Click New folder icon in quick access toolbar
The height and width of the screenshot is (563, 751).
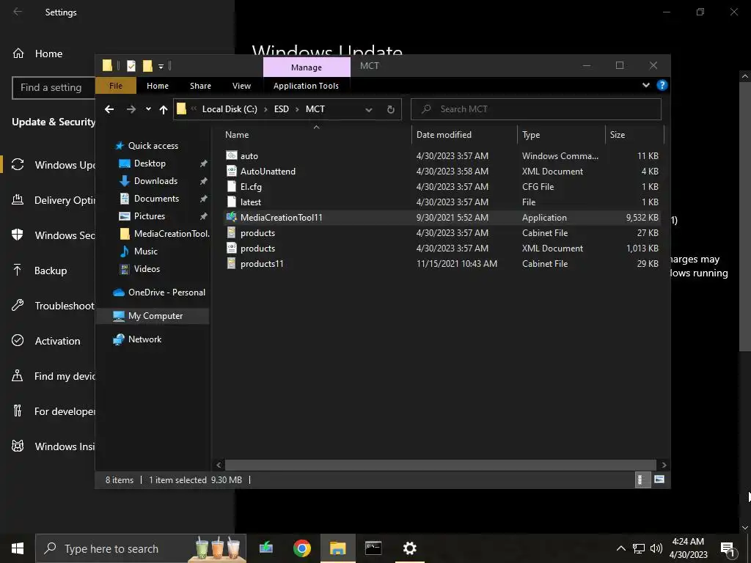tap(147, 65)
